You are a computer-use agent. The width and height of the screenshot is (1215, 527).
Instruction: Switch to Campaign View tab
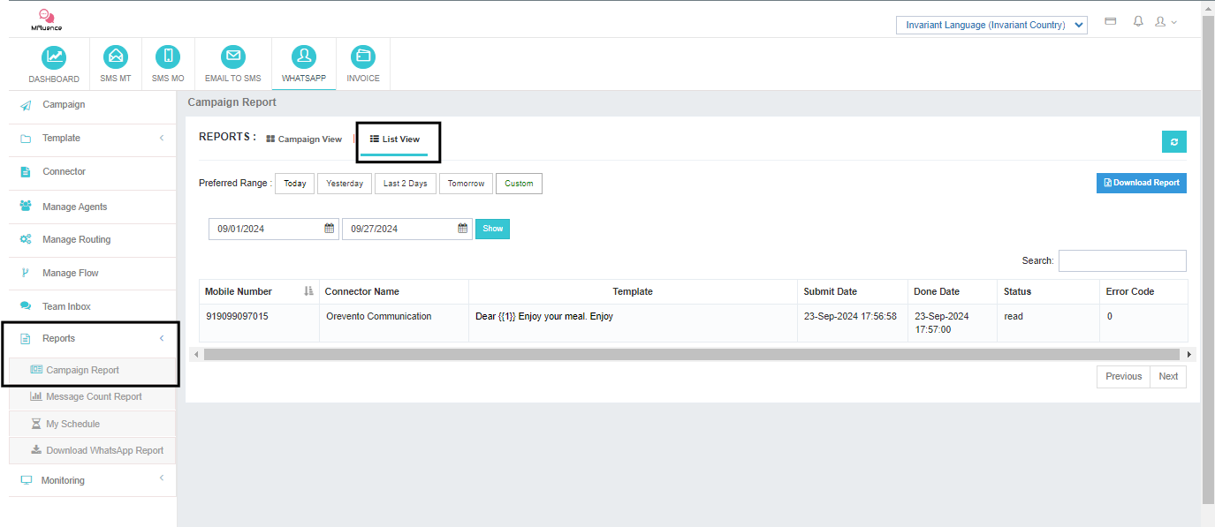point(304,139)
